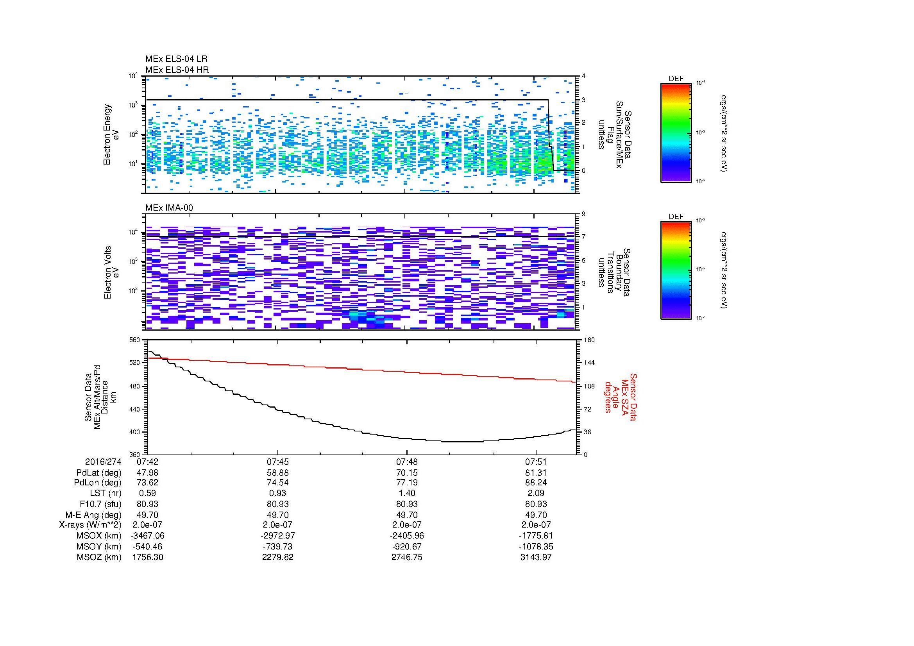Viewport: 914px width, 646px height.
Task: Click the SZA axis tick '180'
Action: [x=589, y=340]
